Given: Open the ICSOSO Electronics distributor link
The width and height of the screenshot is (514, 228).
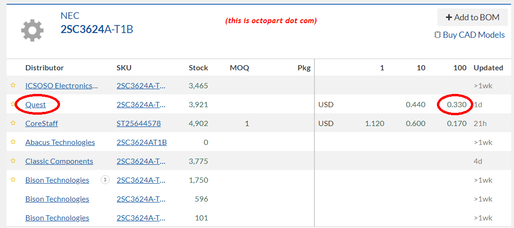Looking at the screenshot, I should pyautogui.click(x=61, y=86).
